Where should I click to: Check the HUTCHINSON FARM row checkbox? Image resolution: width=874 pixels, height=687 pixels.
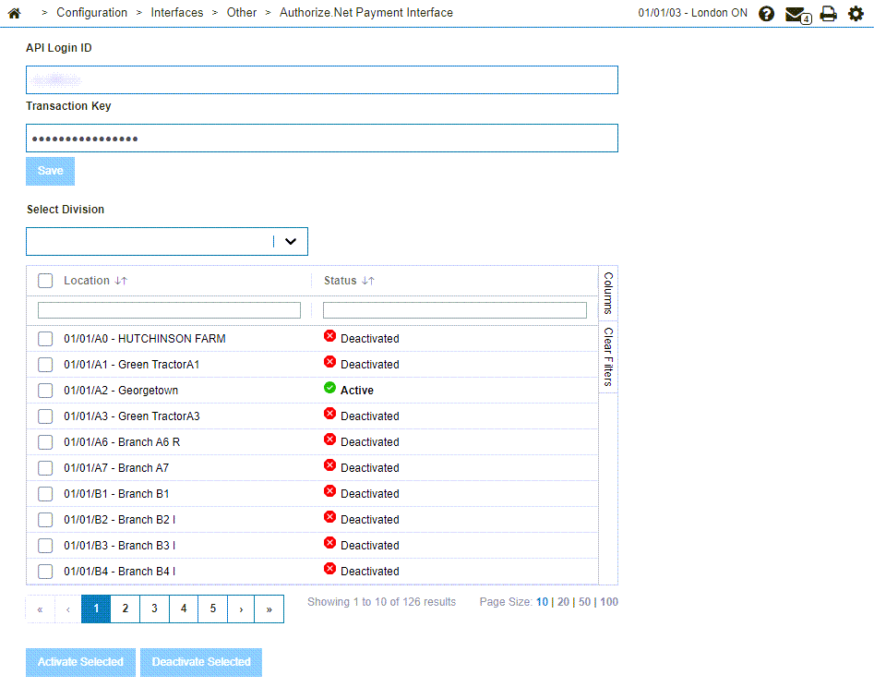pyautogui.click(x=45, y=339)
